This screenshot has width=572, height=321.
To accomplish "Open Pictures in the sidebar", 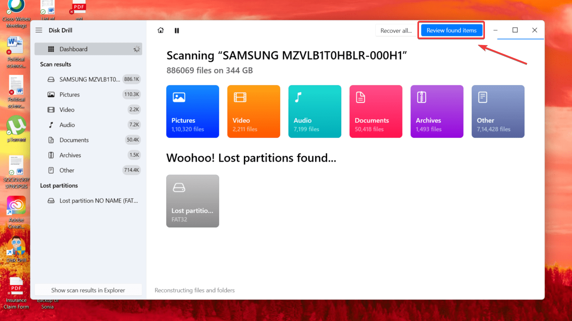I will (88, 95).
